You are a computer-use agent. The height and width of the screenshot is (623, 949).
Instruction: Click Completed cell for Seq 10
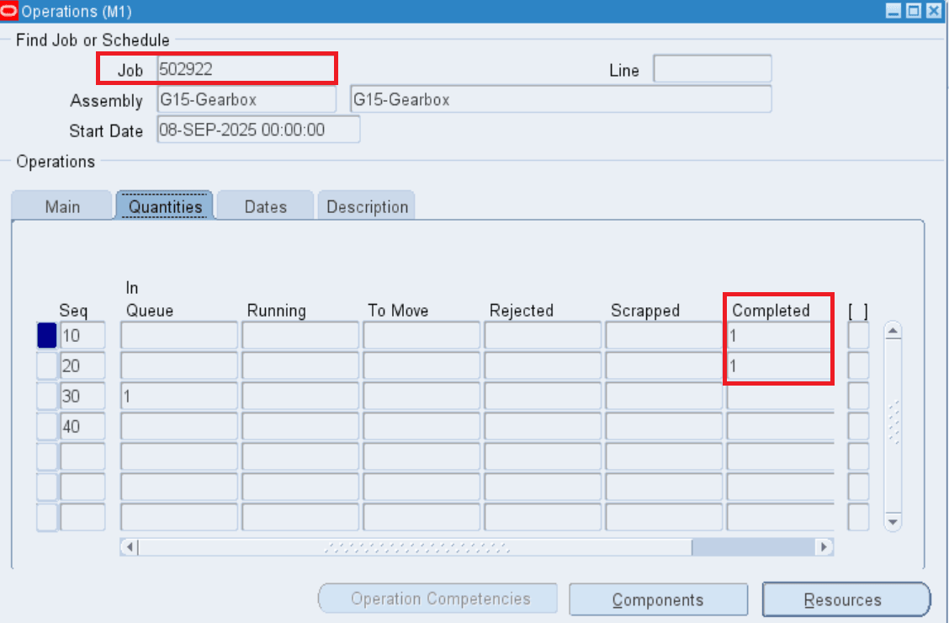click(x=780, y=335)
